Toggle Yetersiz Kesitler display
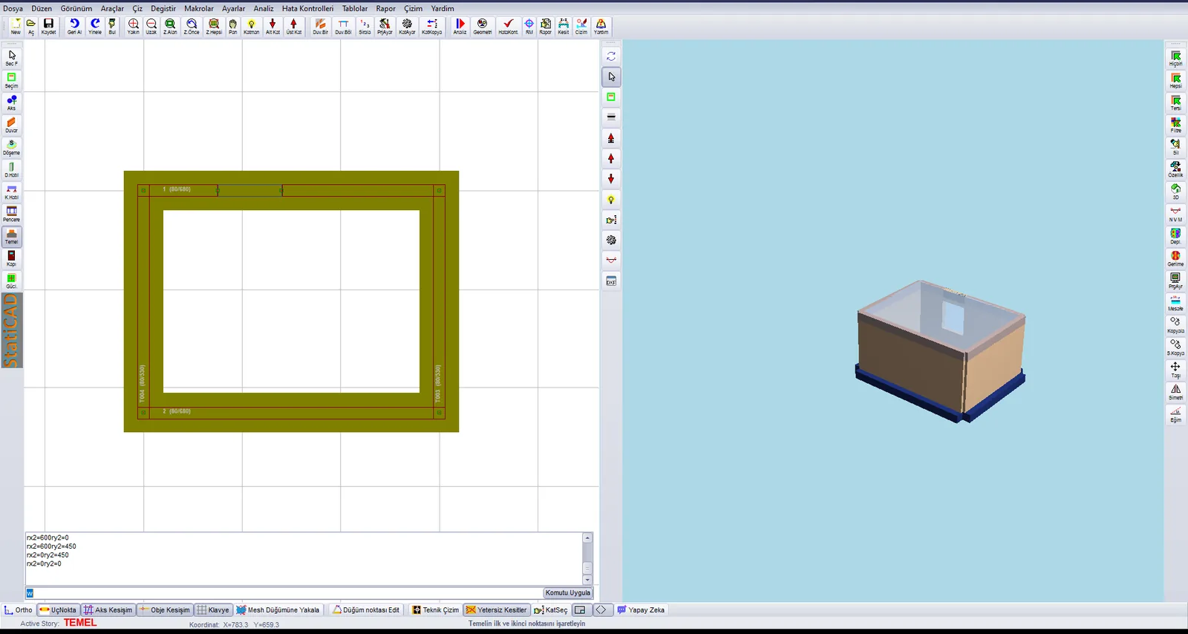Screen dimensions: 1188x634 tap(497, 610)
